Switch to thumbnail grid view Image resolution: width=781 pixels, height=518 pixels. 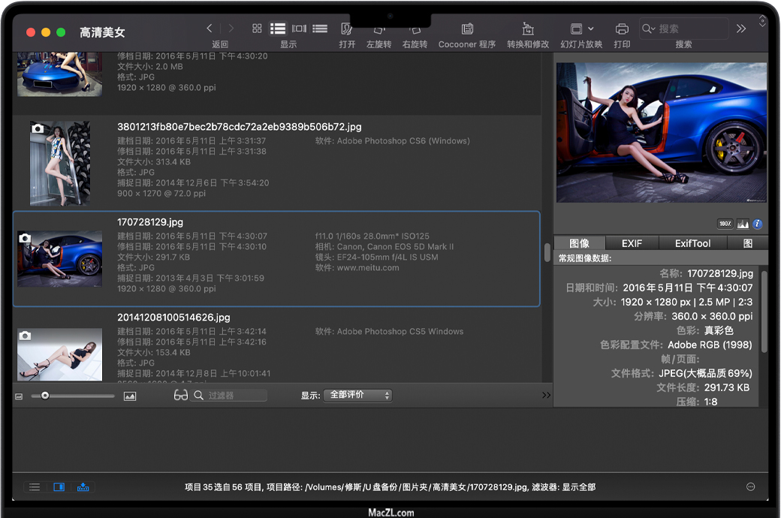click(257, 29)
